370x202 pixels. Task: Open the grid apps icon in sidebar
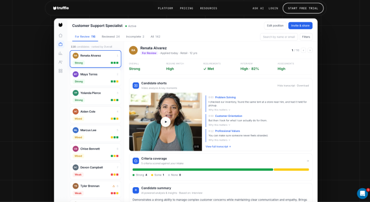click(60, 71)
